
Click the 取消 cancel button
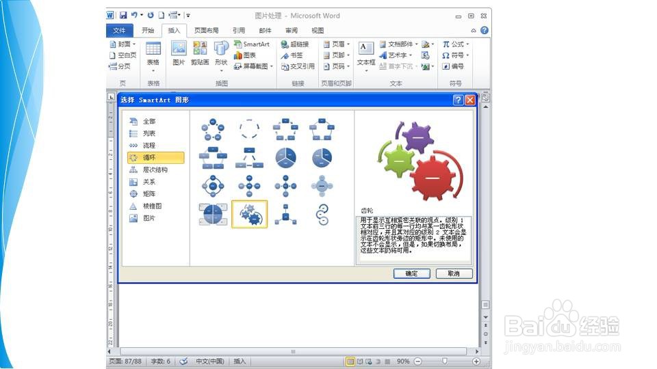pyautogui.click(x=454, y=273)
